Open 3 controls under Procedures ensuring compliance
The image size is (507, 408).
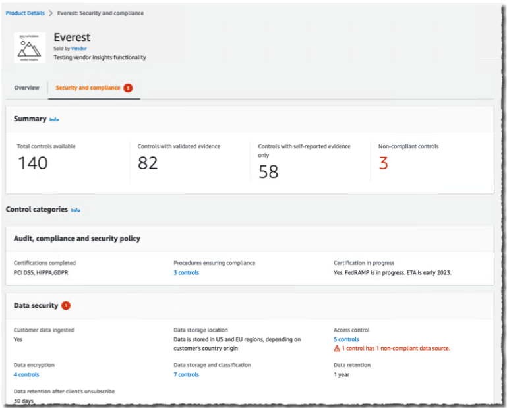(x=186, y=272)
